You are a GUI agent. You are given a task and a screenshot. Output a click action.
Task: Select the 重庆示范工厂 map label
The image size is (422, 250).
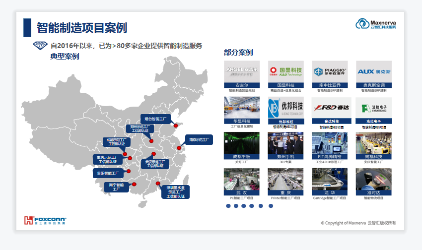[x=107, y=159]
